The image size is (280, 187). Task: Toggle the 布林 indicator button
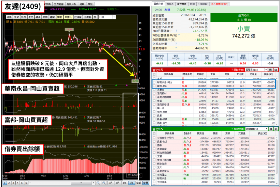[x=45, y=17]
